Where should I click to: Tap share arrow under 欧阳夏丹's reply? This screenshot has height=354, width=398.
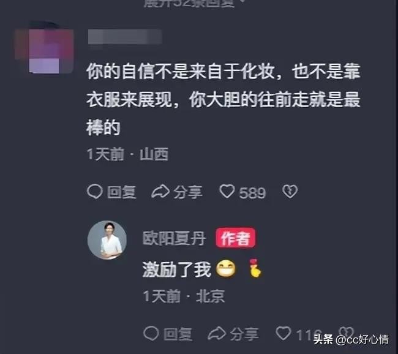[x=217, y=333]
